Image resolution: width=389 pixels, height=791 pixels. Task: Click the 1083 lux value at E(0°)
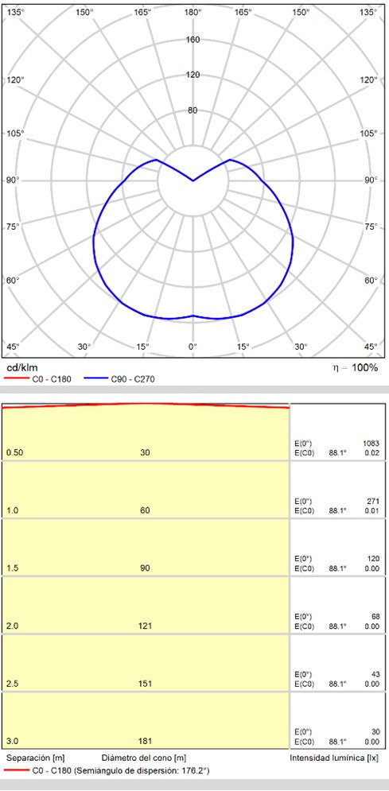[371, 444]
